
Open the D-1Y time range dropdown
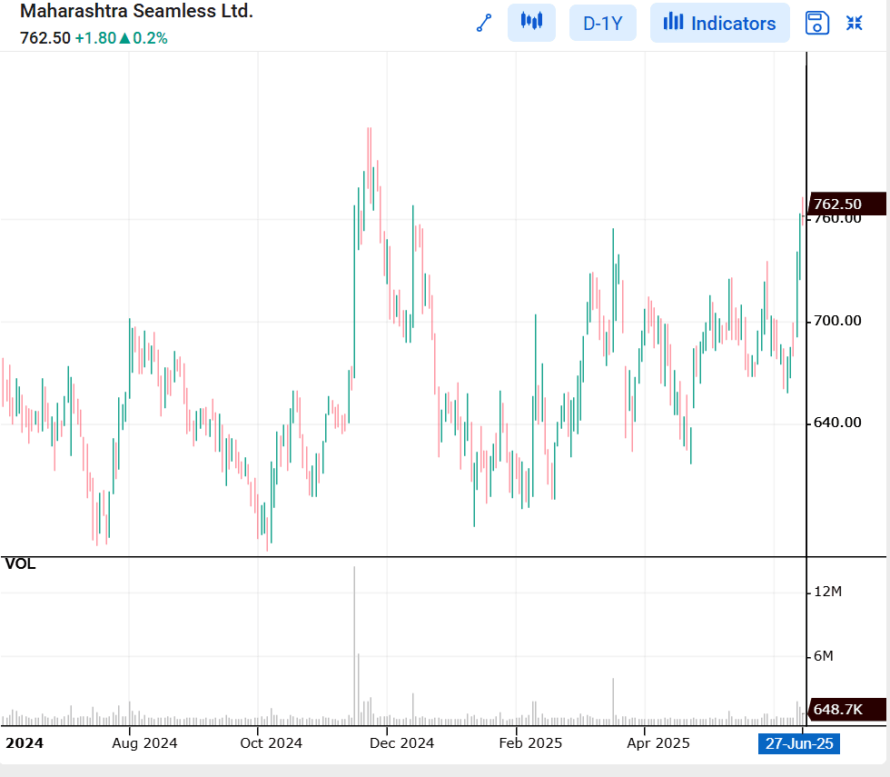pyautogui.click(x=603, y=24)
